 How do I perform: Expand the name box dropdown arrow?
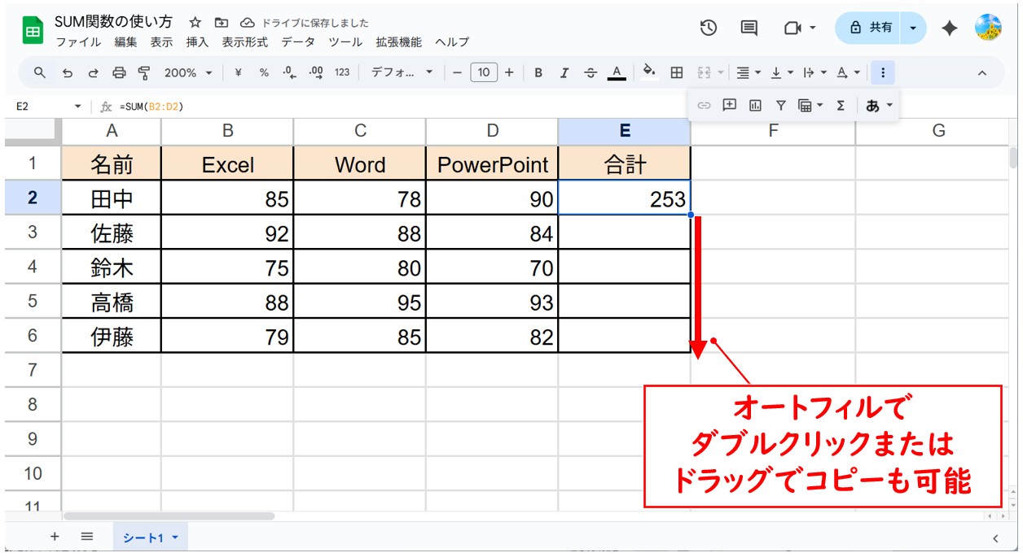coord(78,107)
